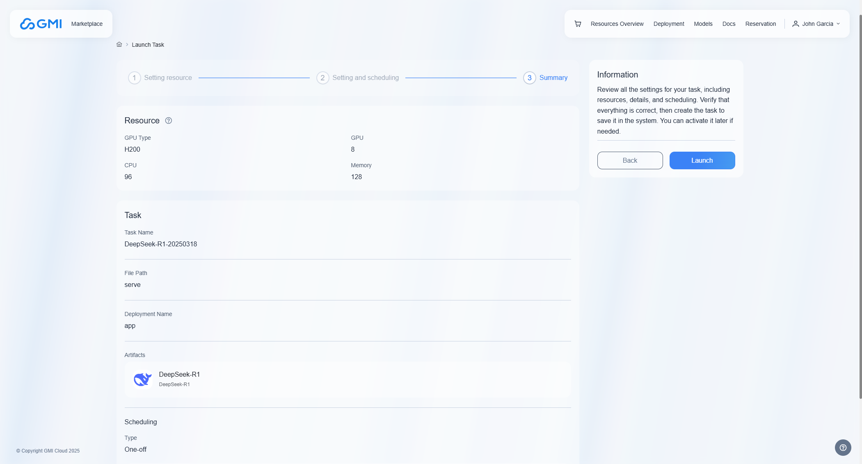Click the Launch Task breadcrumb
Screen dimensions: 862x464
click(148, 45)
